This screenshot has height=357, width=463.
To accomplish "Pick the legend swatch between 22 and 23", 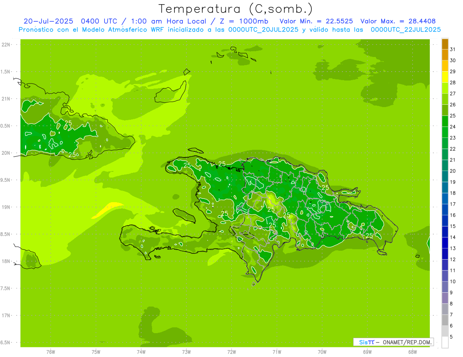I will 445,143.
